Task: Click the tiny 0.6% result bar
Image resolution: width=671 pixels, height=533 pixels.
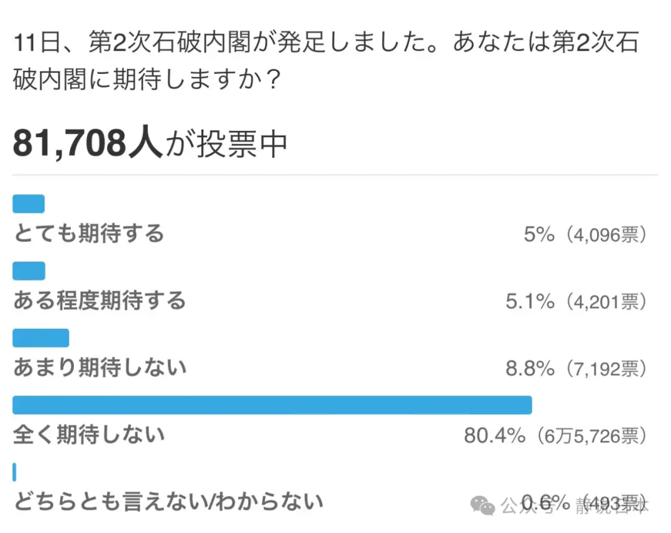Action: coord(14,472)
